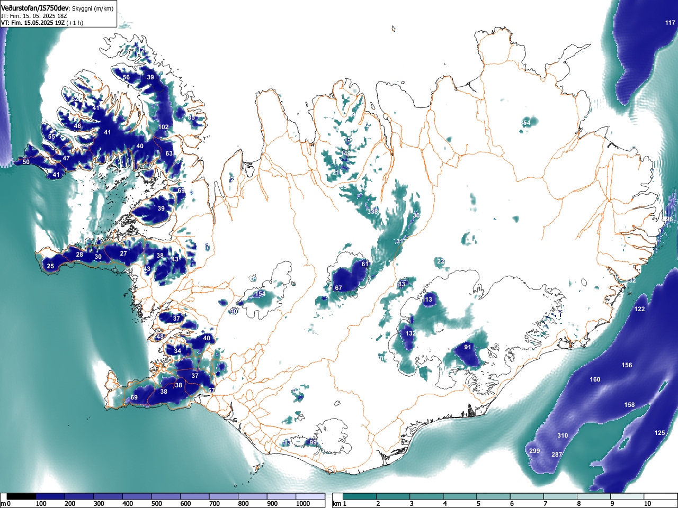Select the VT: Fim. 15.05.2025 19Z line
Image resolution: width=678 pixels, height=508 pixels.
pos(42,23)
